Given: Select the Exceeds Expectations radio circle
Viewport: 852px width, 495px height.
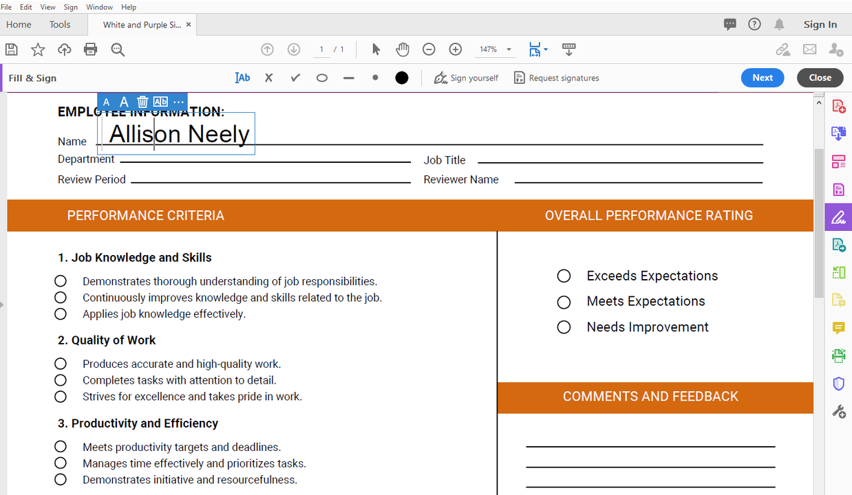Looking at the screenshot, I should (564, 276).
